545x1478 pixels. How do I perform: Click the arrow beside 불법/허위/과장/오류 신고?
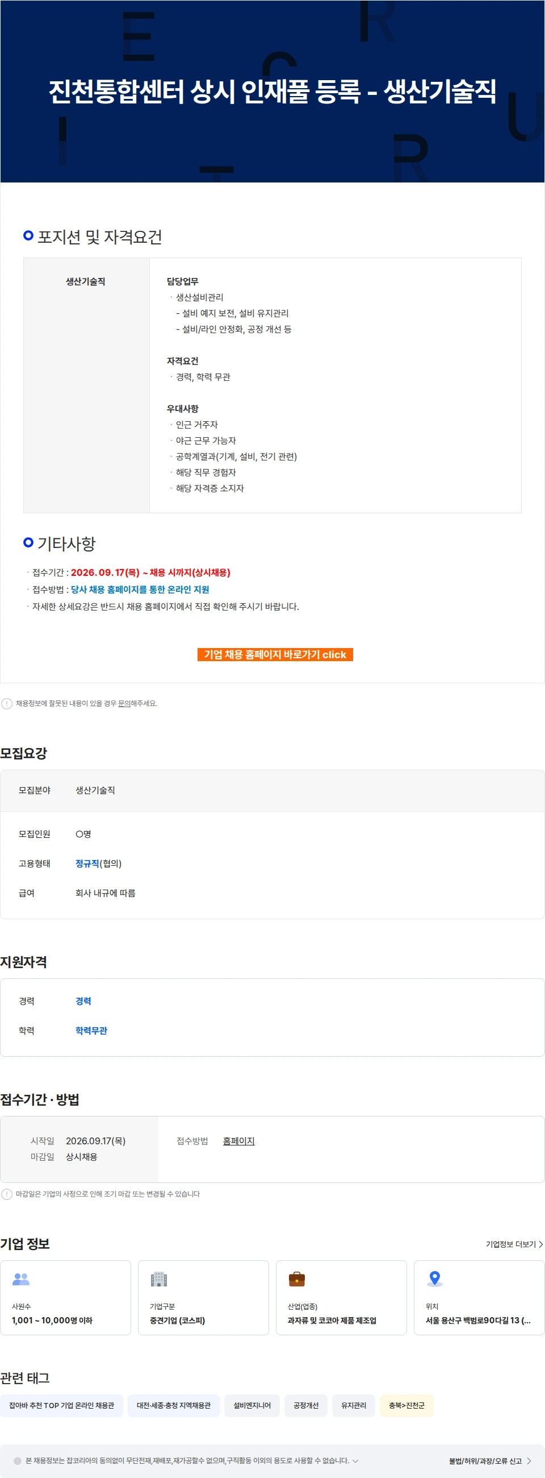(529, 1461)
